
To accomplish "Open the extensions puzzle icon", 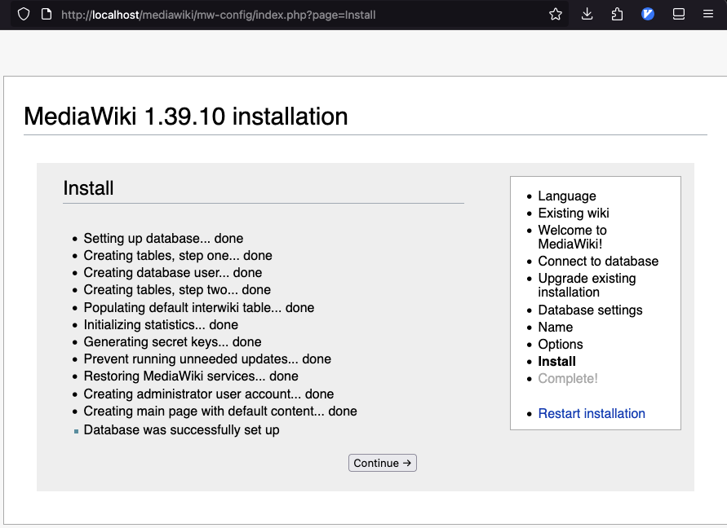I will point(617,15).
